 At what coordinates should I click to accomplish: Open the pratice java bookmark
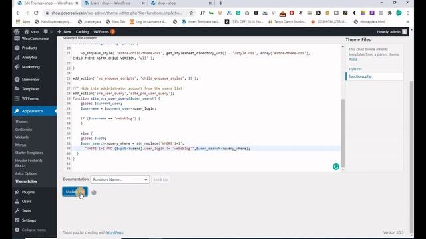[89, 22]
